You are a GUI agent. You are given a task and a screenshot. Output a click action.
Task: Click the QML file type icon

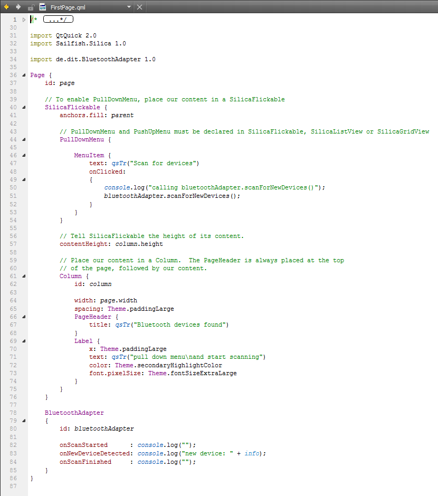(x=43, y=7)
